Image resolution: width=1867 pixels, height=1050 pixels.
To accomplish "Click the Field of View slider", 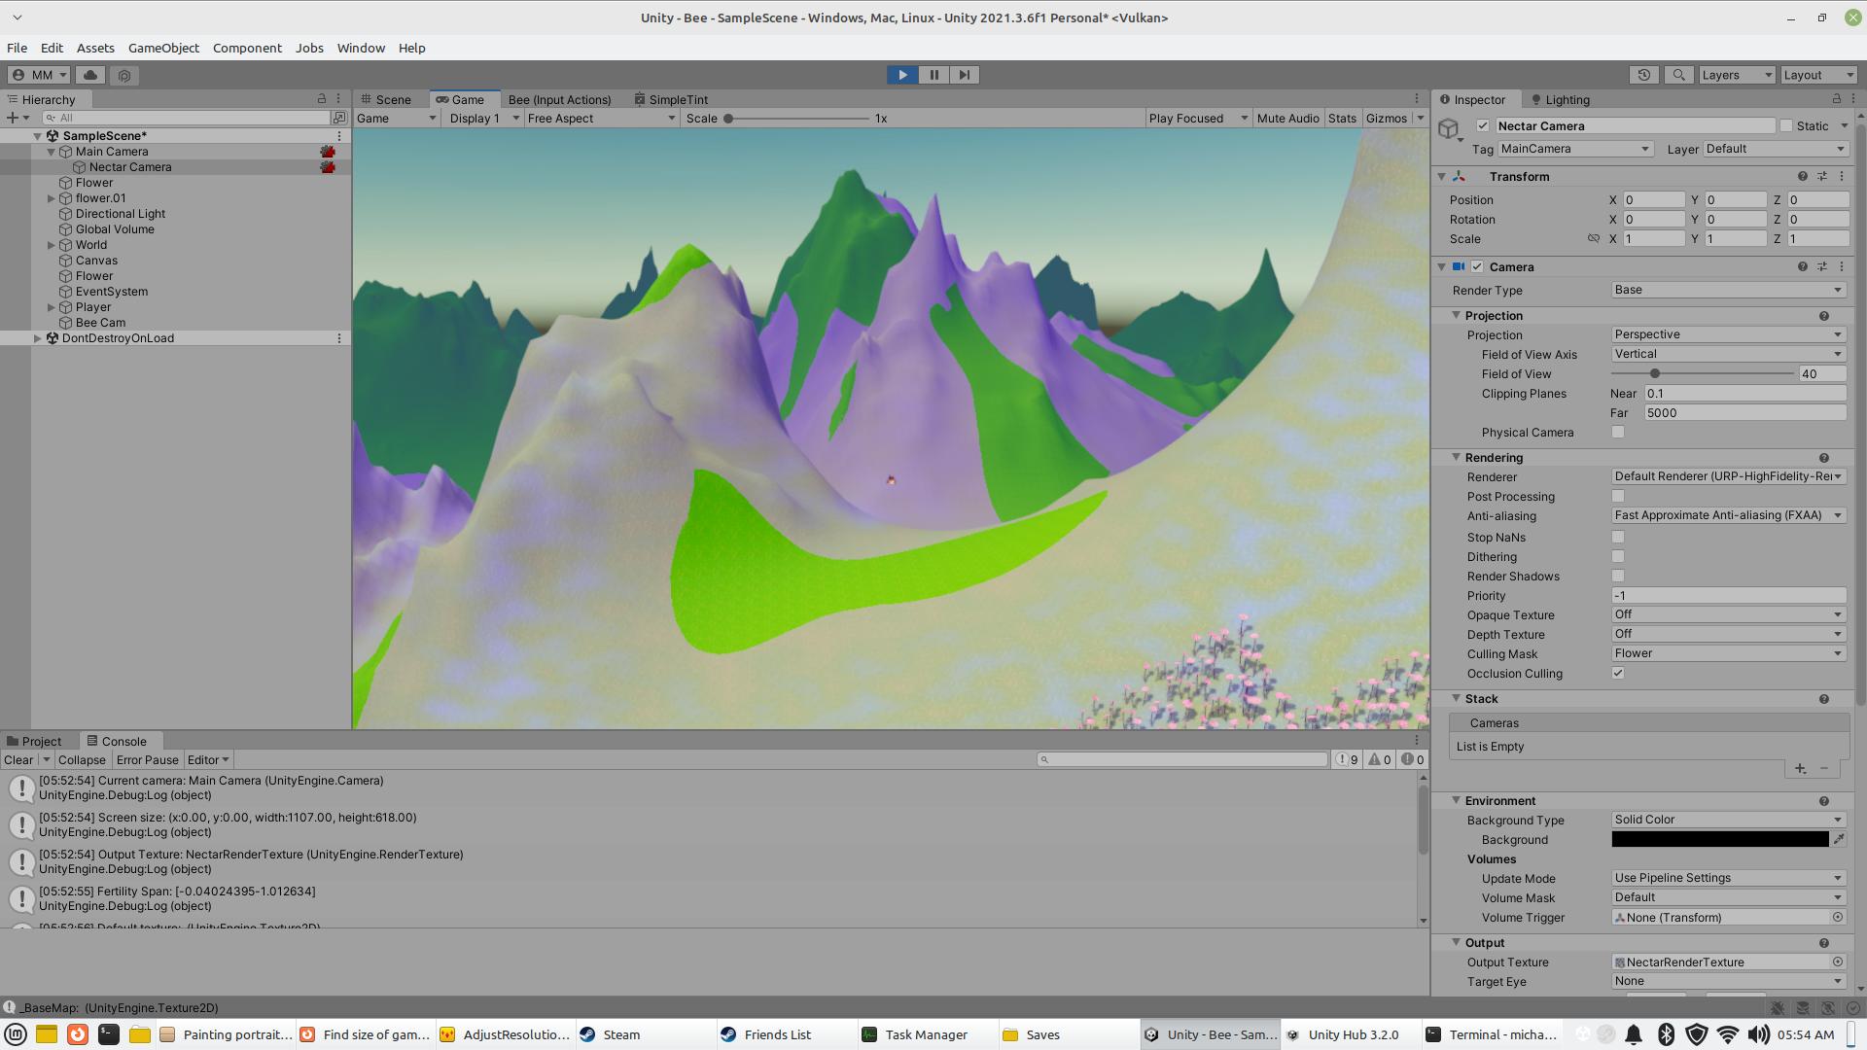I will [1653, 374].
